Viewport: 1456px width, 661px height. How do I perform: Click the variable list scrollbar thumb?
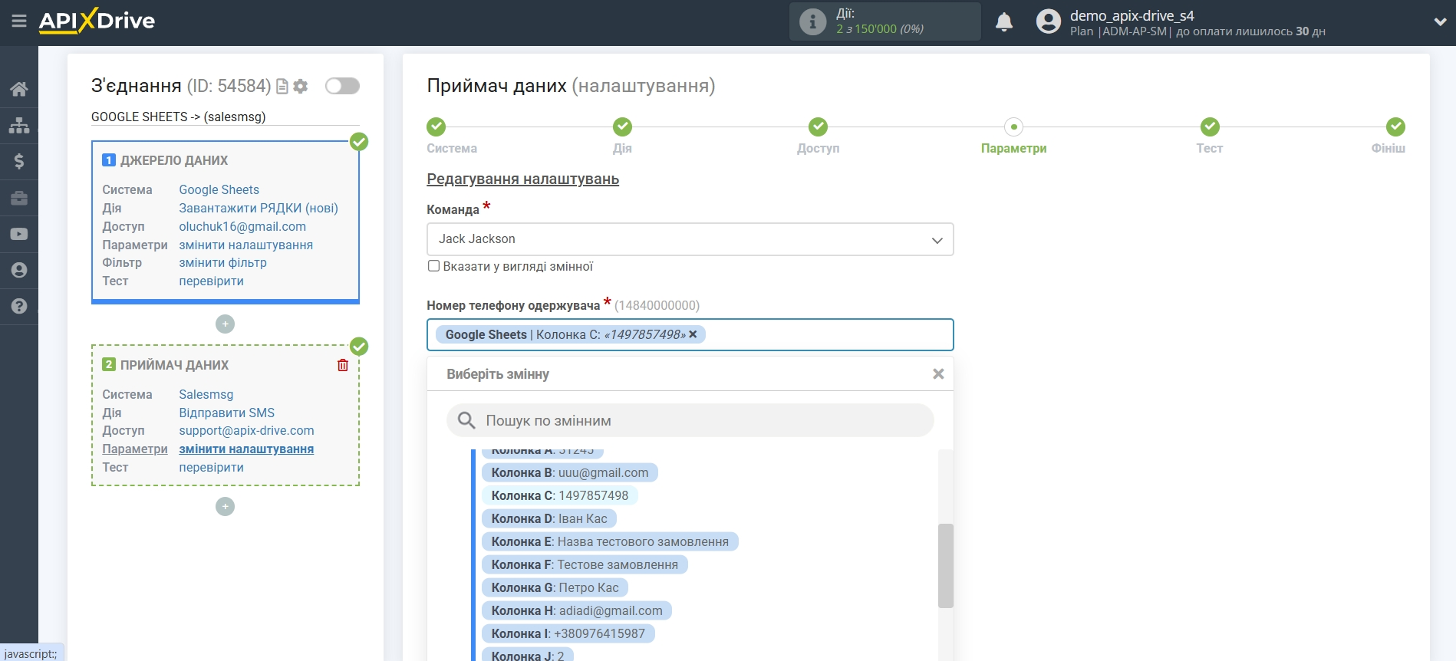[x=945, y=566]
